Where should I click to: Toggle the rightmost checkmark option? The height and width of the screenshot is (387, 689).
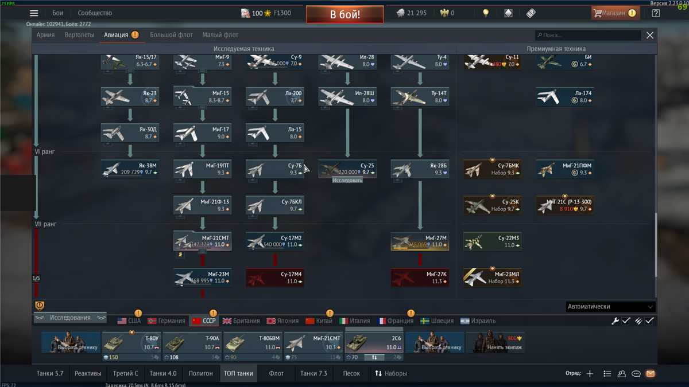click(649, 321)
